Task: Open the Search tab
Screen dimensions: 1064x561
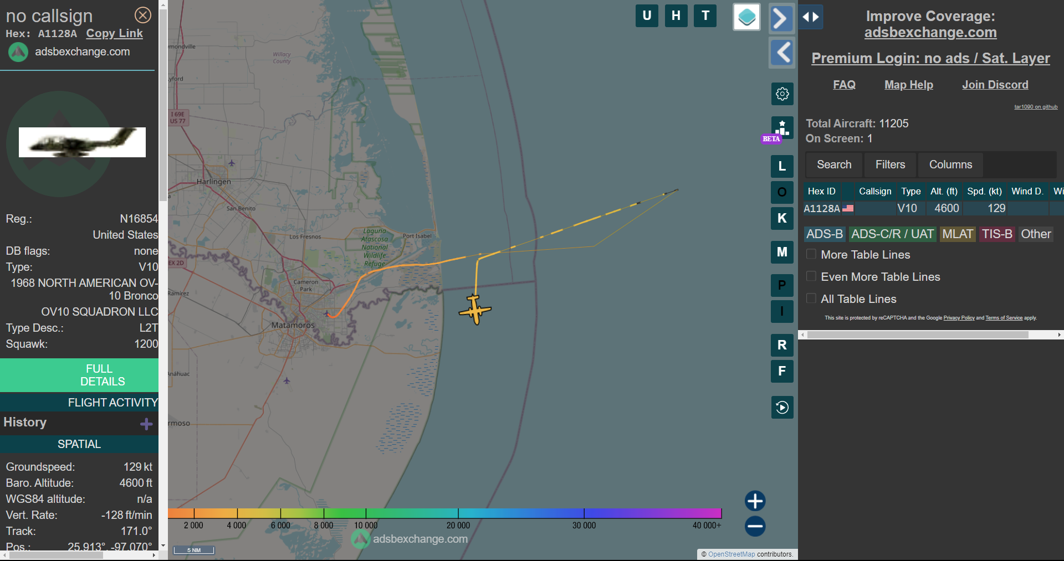Action: tap(834, 164)
